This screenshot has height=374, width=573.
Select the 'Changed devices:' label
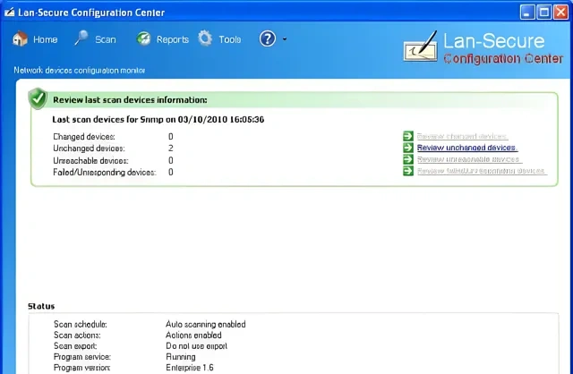point(84,137)
